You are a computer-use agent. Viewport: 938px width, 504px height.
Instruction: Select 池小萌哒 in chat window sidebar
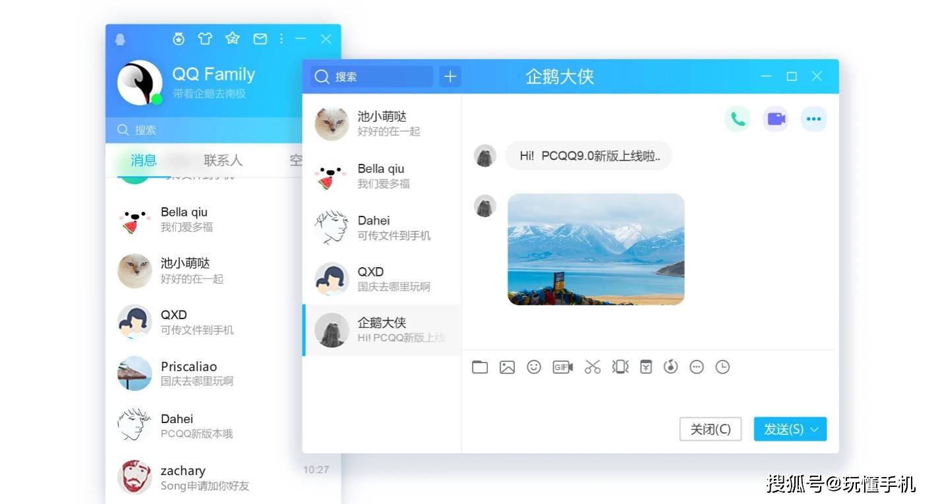click(x=382, y=123)
